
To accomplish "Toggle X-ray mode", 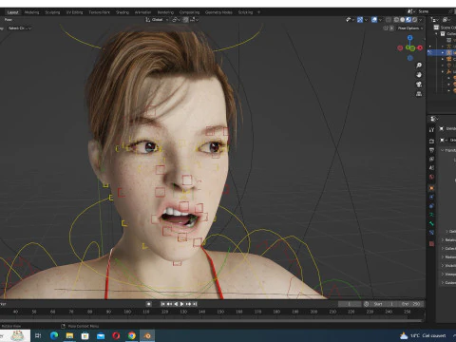I will tap(389, 20).
